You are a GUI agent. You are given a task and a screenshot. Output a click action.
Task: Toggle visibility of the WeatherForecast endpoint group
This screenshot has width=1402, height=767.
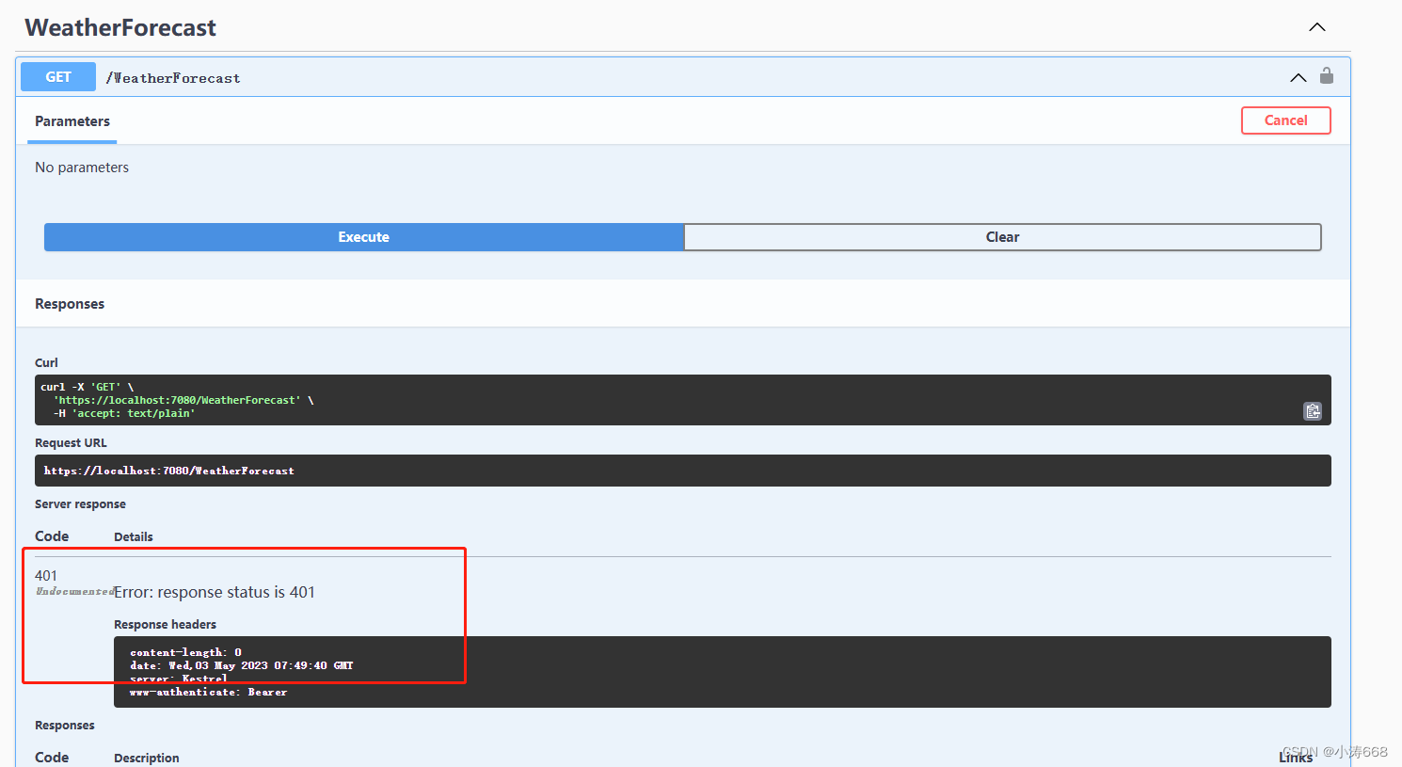(1316, 27)
